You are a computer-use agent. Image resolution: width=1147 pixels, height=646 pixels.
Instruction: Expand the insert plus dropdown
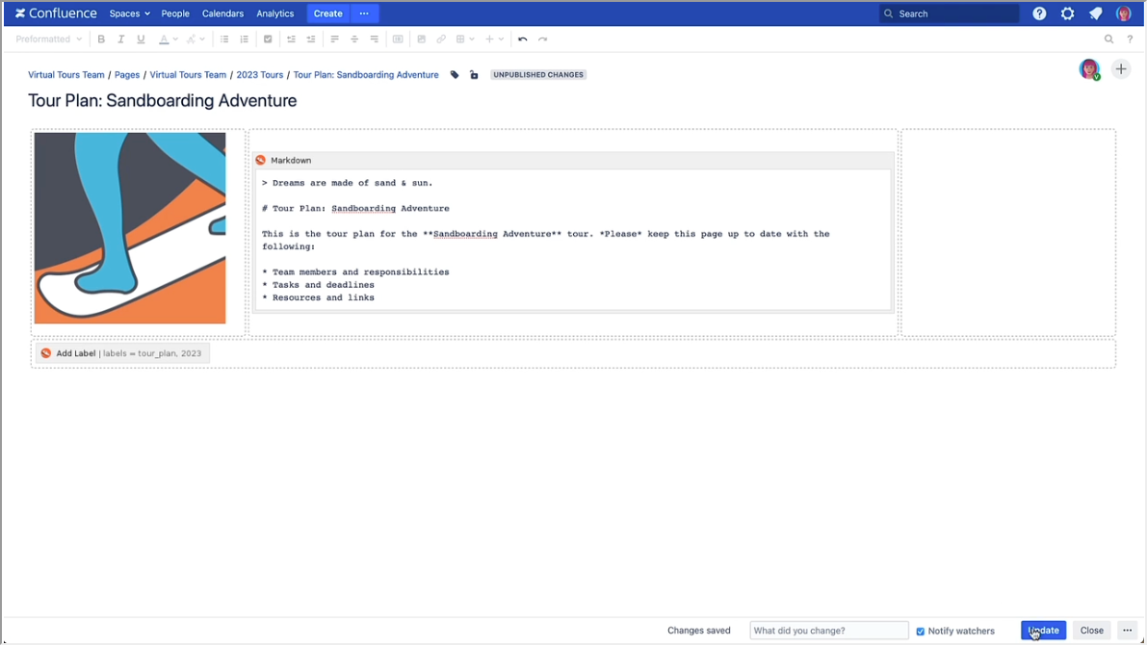coord(493,39)
